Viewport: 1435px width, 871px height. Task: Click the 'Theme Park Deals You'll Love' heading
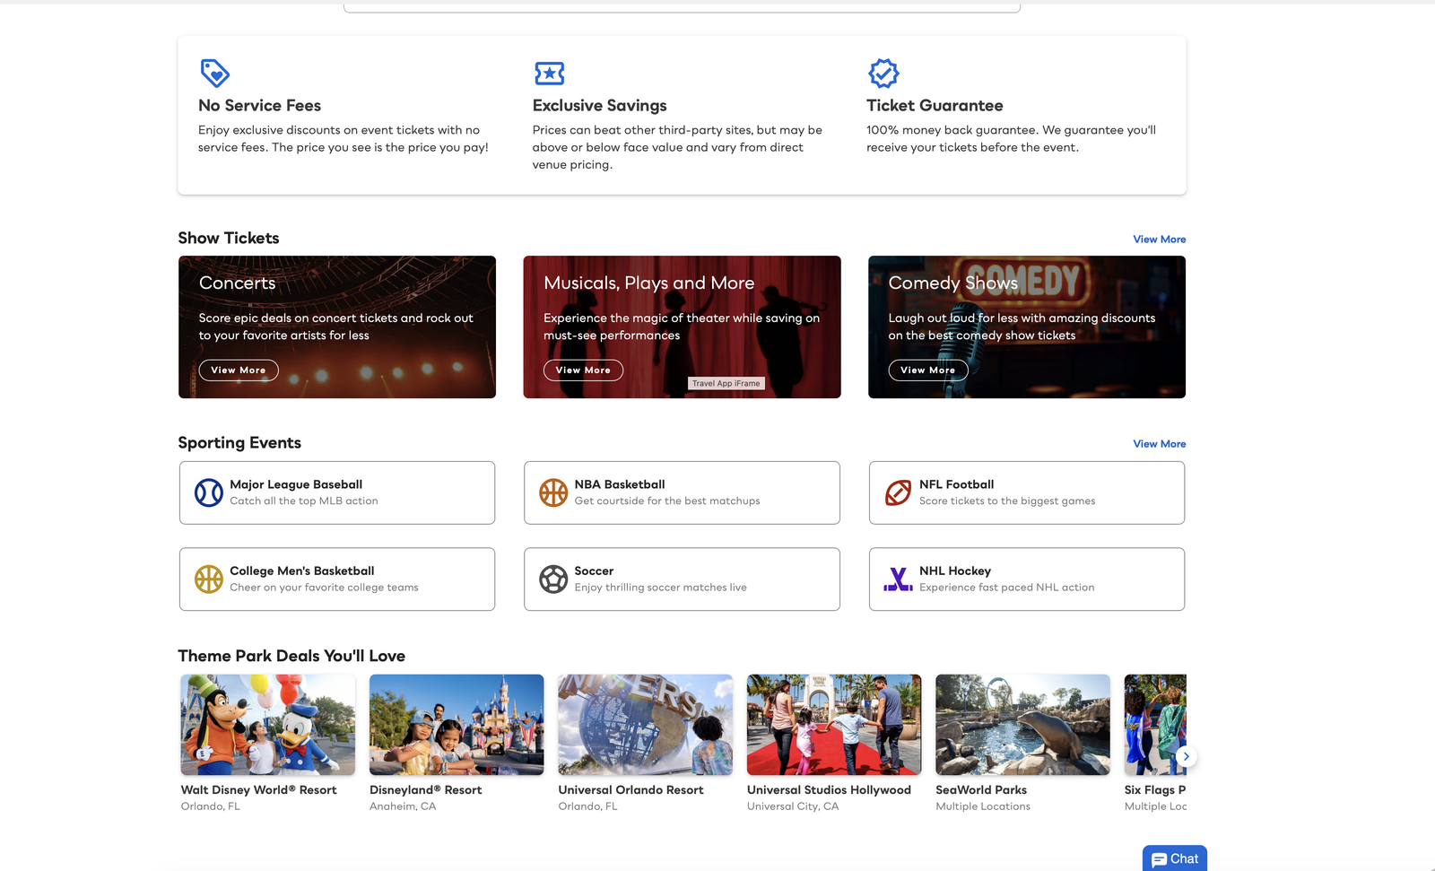point(291,656)
